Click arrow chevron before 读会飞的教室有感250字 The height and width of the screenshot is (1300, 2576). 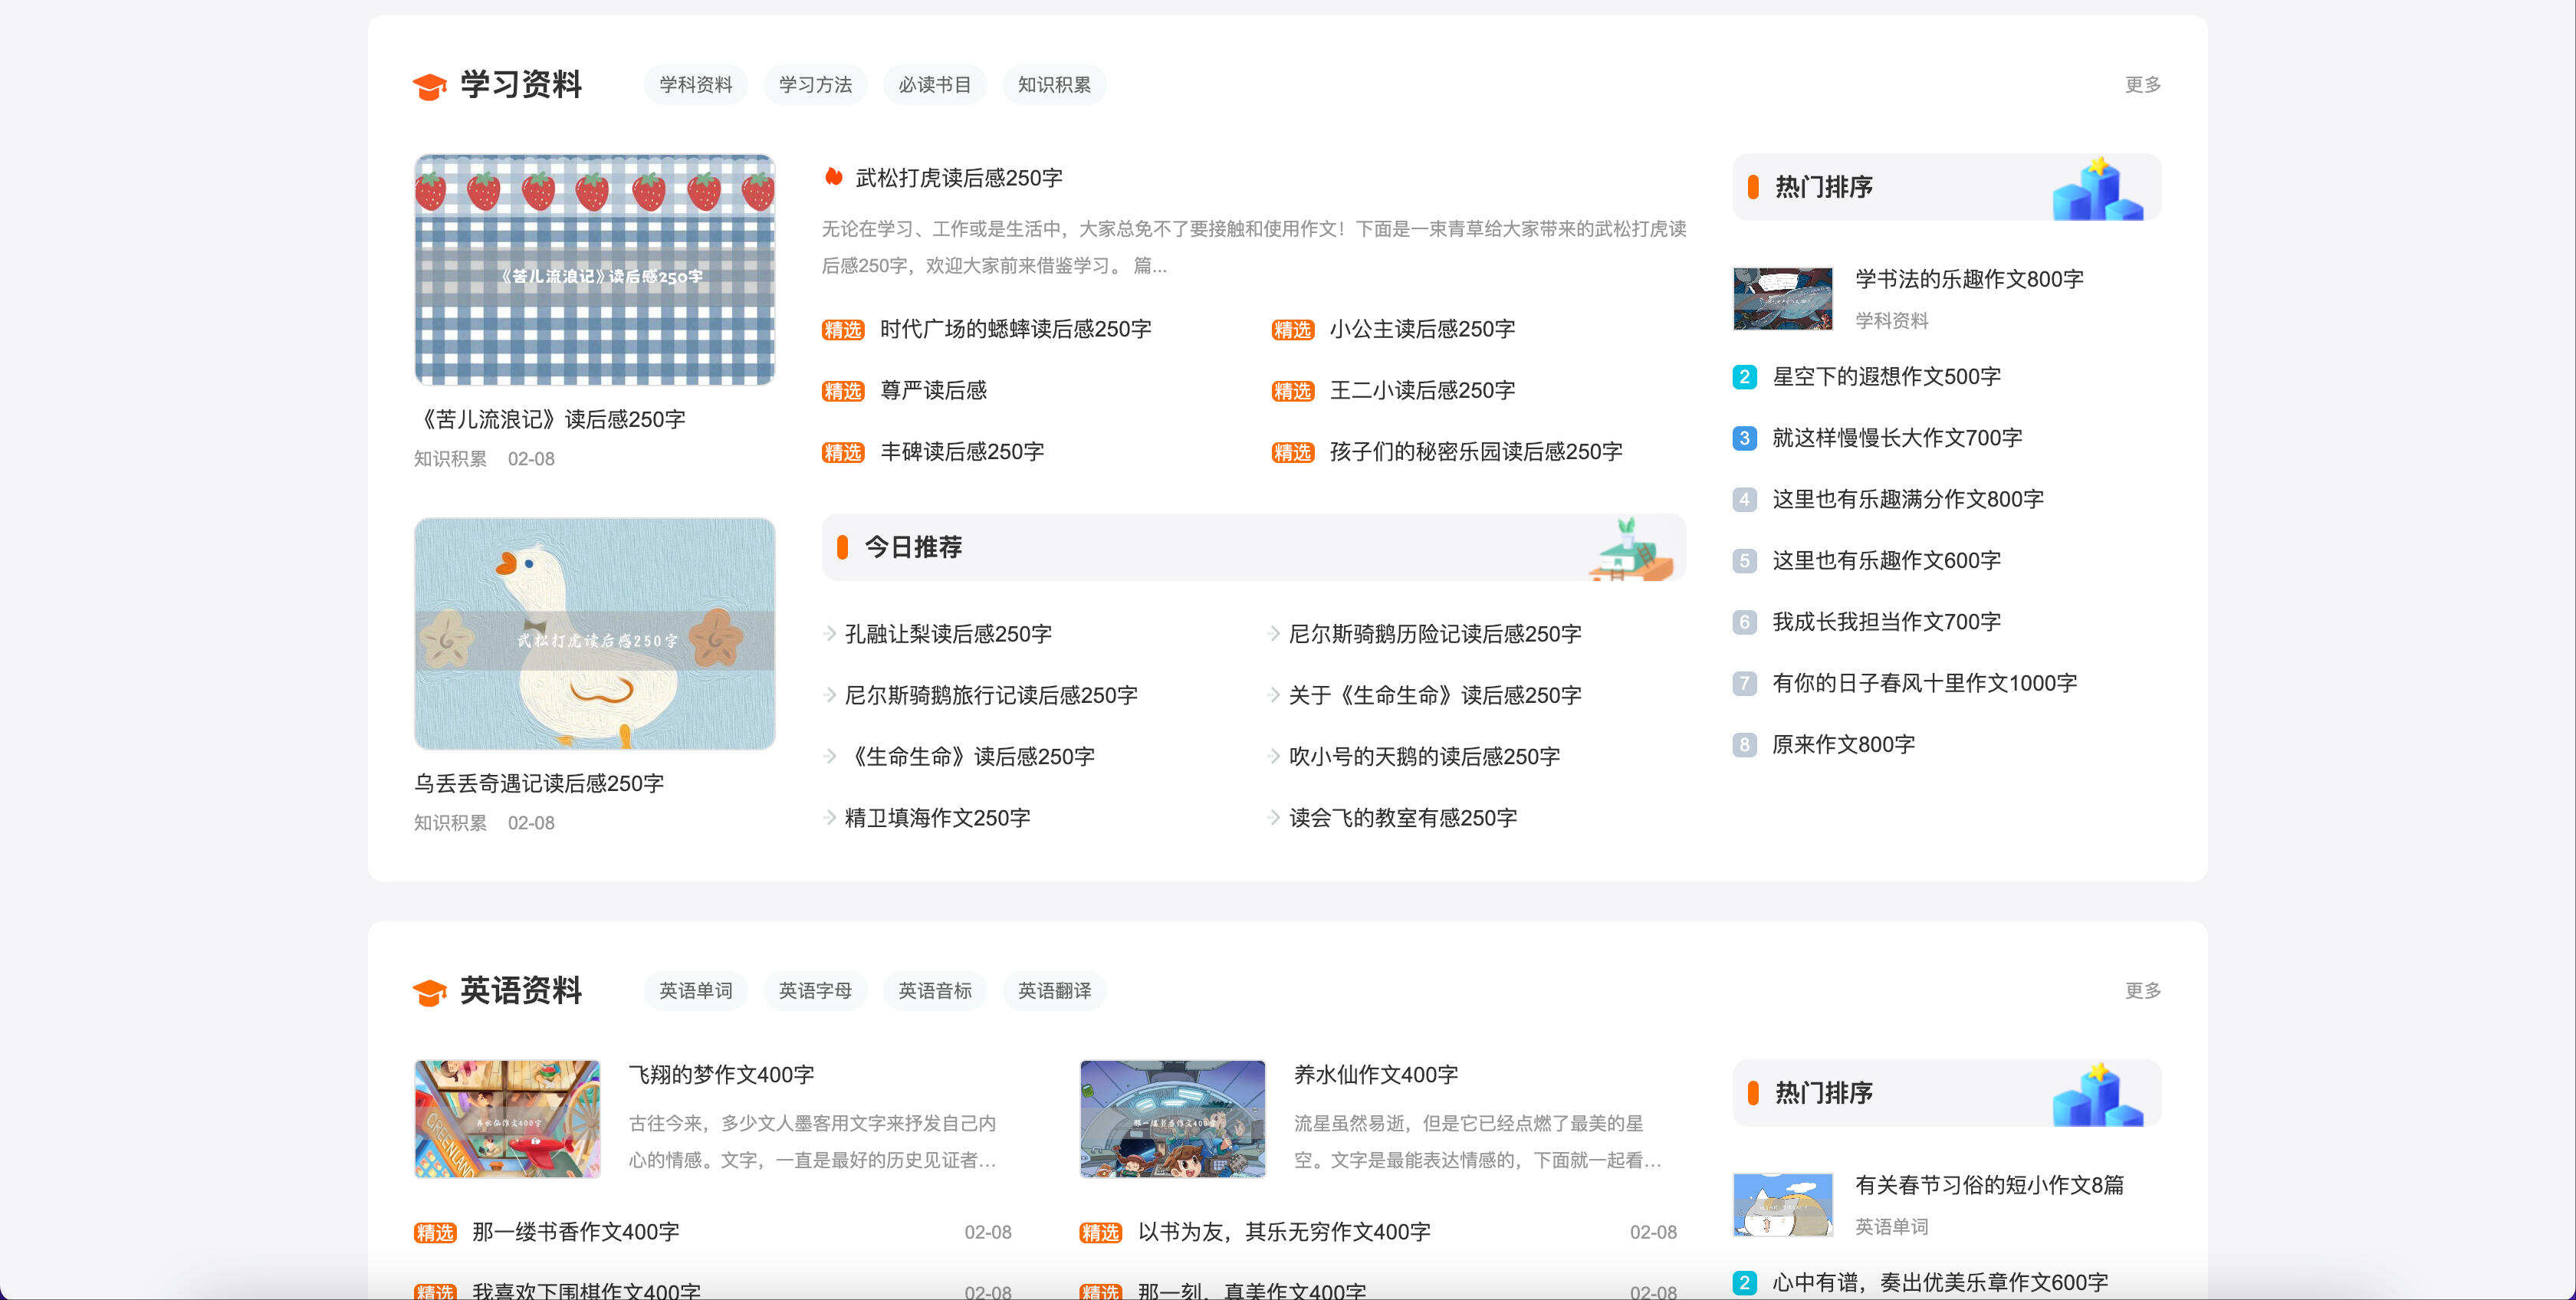1273,817
